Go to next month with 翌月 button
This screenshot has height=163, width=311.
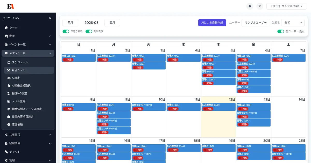[112, 23]
